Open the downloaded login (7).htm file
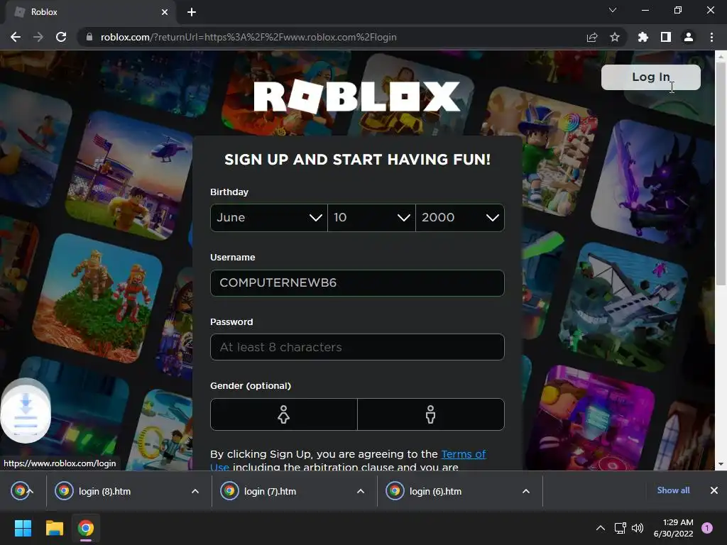This screenshot has width=727, height=545. click(270, 491)
